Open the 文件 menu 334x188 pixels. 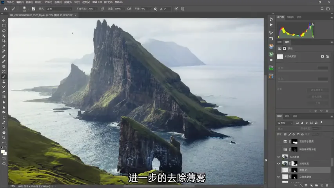point(10,2)
